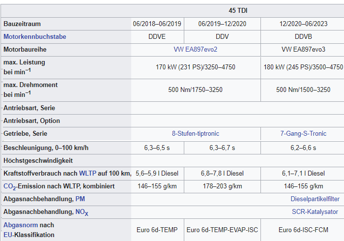Select the Euro 6d-TEMP-EVAP-ISC cell

tap(222, 230)
